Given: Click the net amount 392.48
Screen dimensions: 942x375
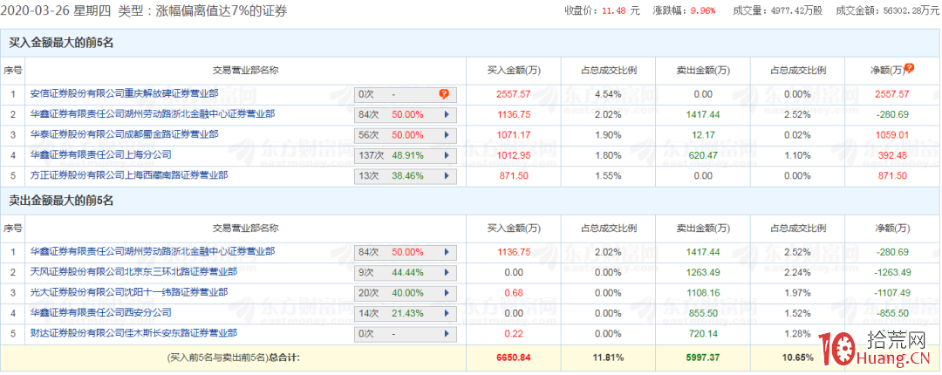Looking at the screenshot, I should point(892,155).
